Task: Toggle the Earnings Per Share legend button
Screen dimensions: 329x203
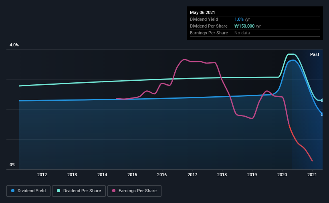Action: pos(134,191)
